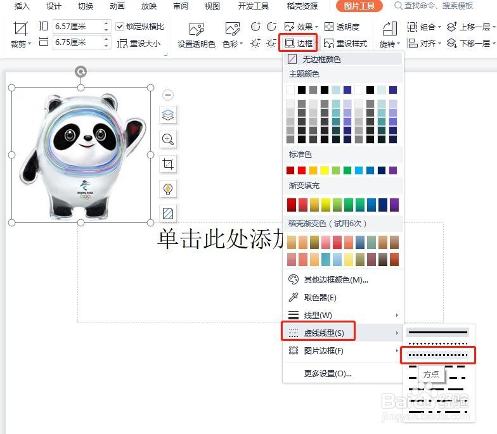Open the 切换 tab
497x434 pixels.
85,6
